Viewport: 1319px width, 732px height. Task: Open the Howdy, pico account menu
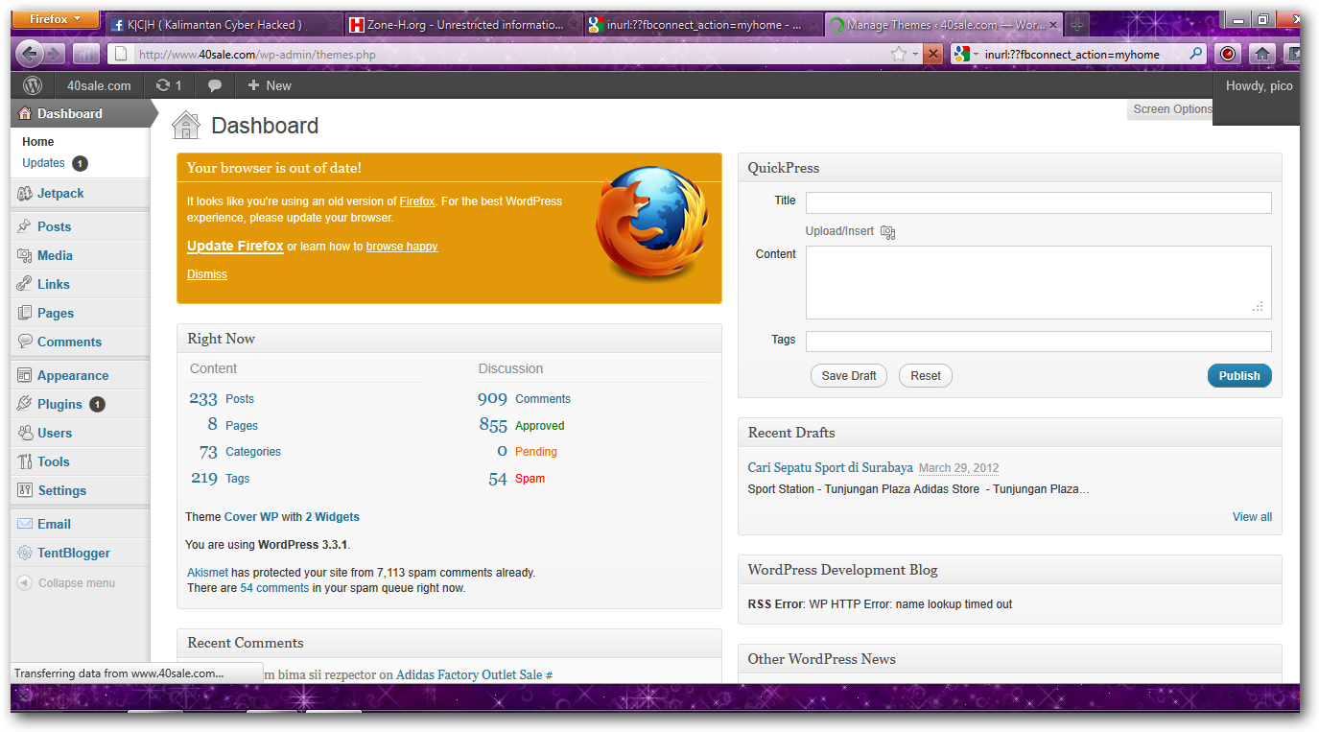click(x=1259, y=85)
